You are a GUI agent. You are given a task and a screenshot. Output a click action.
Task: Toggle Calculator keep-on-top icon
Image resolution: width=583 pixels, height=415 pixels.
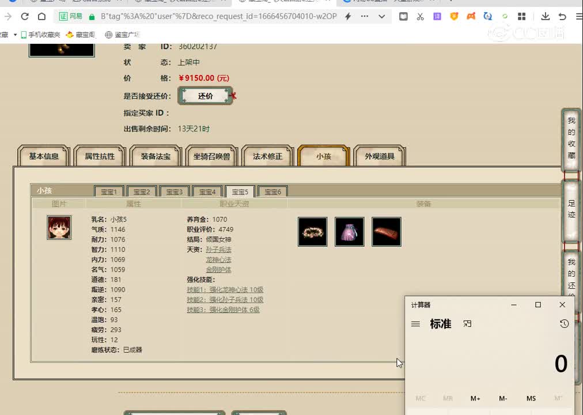(x=467, y=324)
